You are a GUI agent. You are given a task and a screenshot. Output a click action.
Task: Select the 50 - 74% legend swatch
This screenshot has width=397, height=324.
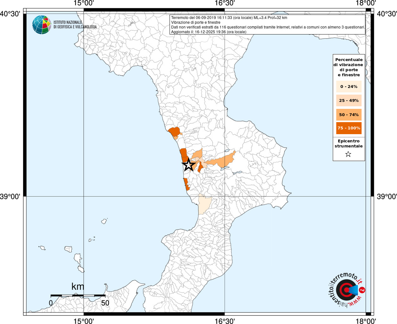click(x=349, y=115)
